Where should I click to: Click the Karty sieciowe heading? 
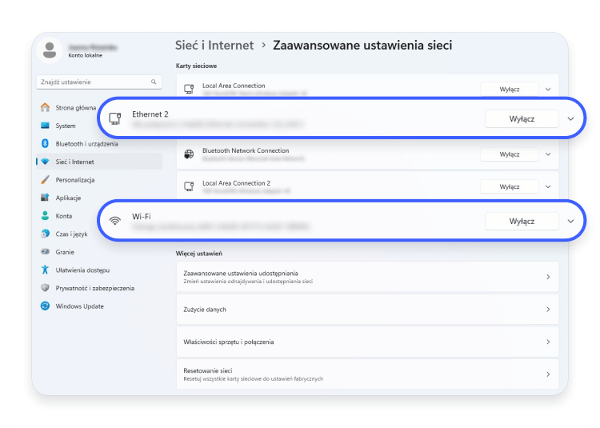point(196,66)
